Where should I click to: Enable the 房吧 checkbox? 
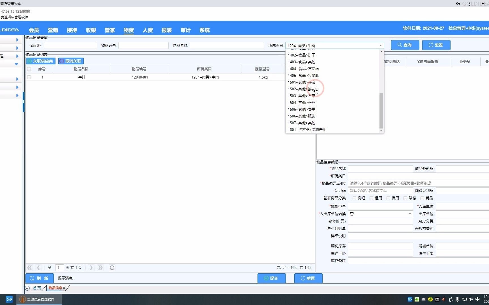coord(354,198)
